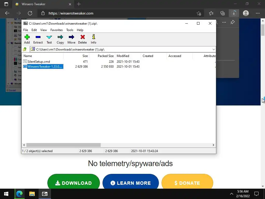Open the View menu

43,30
